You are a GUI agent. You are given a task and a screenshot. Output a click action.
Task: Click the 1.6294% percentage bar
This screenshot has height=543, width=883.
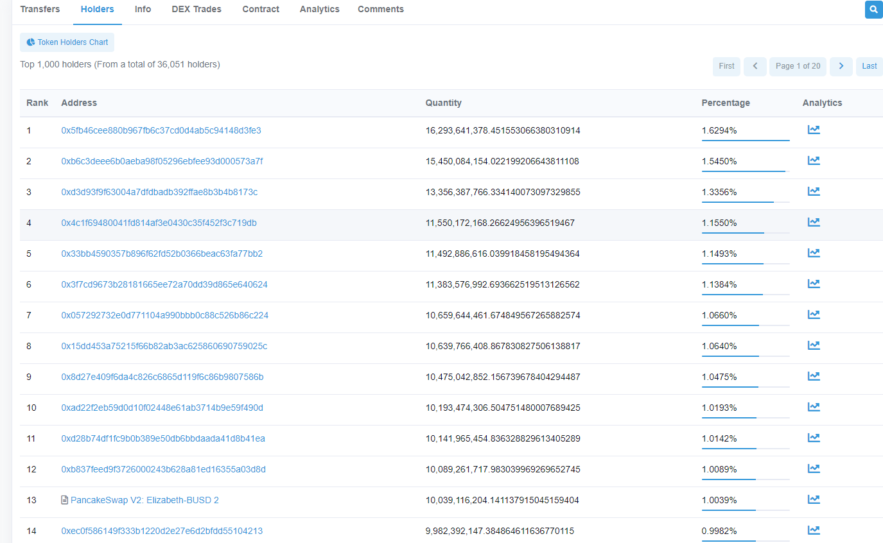coord(745,139)
